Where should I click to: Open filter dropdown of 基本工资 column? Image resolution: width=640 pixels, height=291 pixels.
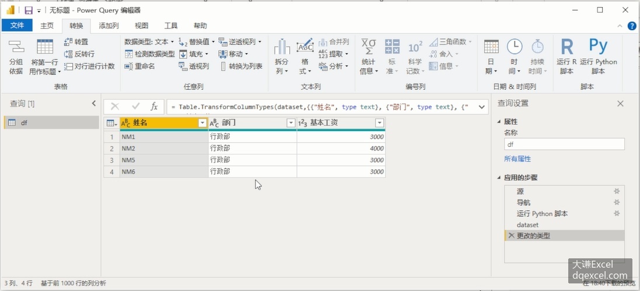(380, 123)
